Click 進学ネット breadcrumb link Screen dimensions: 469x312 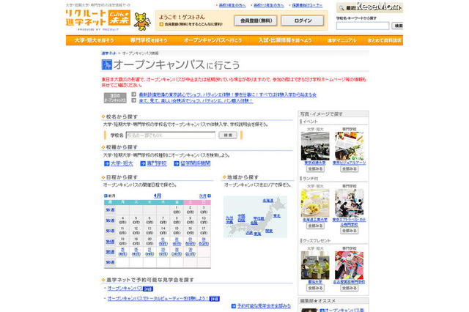[x=108, y=53]
